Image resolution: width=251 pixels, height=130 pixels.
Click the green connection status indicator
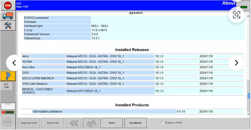pos(244,7)
